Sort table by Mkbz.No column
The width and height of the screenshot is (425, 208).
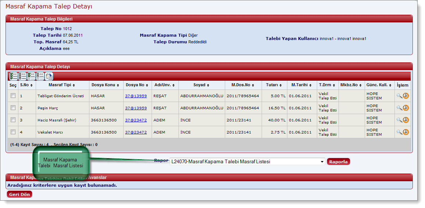(351, 85)
